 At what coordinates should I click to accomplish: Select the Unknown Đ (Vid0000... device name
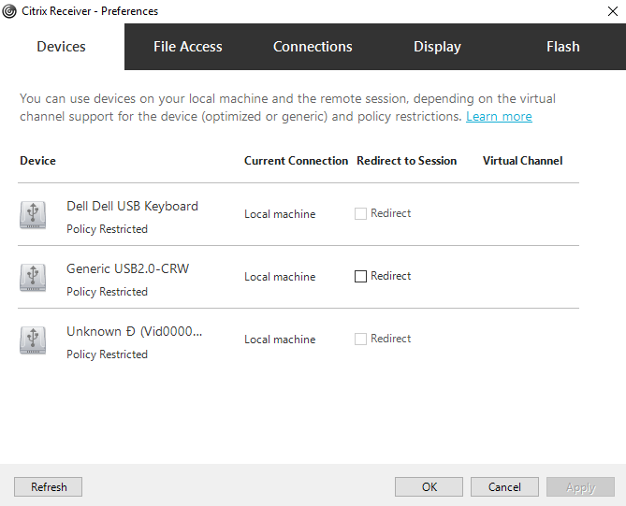click(x=134, y=331)
